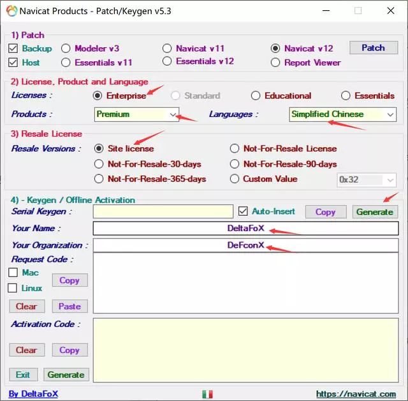
Task: Click Copy button under Activation Code
Action: pos(69,350)
